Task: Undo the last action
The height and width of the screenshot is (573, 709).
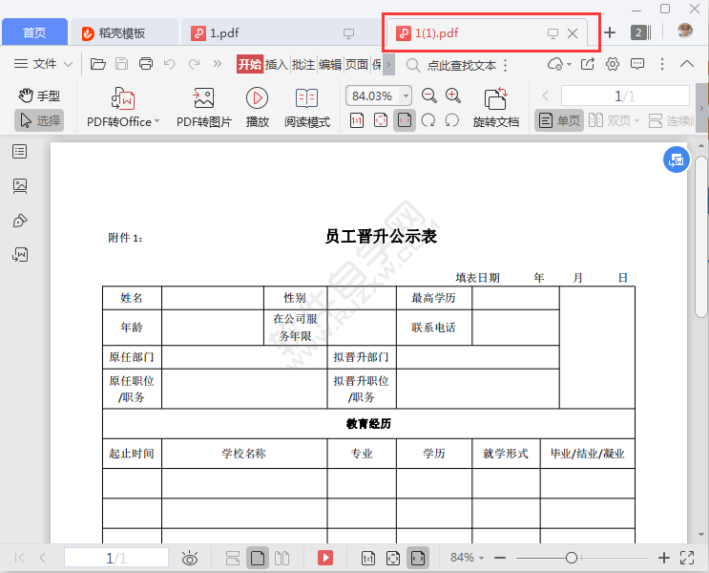Action: pyautogui.click(x=170, y=64)
